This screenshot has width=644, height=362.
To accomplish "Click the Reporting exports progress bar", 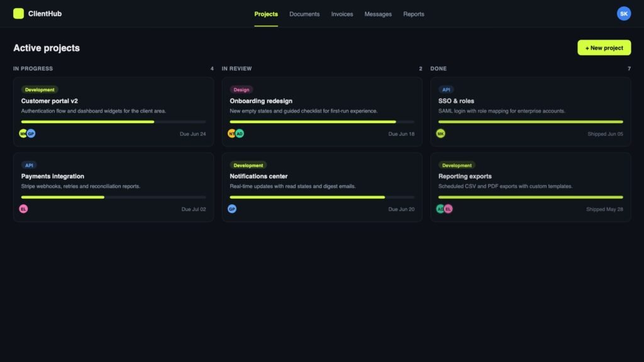I will click(531, 197).
